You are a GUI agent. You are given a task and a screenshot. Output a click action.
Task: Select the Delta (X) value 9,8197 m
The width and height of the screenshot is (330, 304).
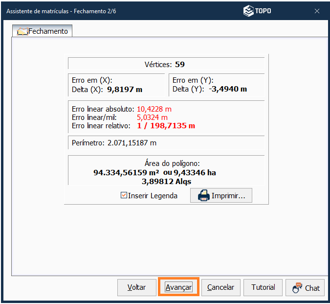click(125, 89)
